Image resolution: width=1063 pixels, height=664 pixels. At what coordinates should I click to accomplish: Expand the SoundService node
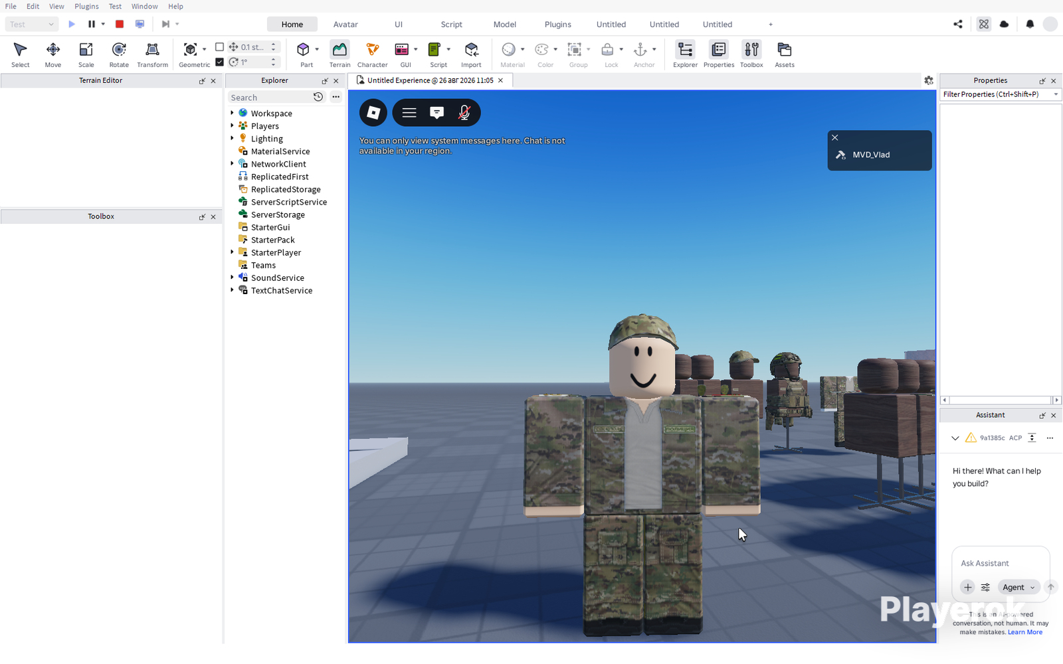click(232, 277)
